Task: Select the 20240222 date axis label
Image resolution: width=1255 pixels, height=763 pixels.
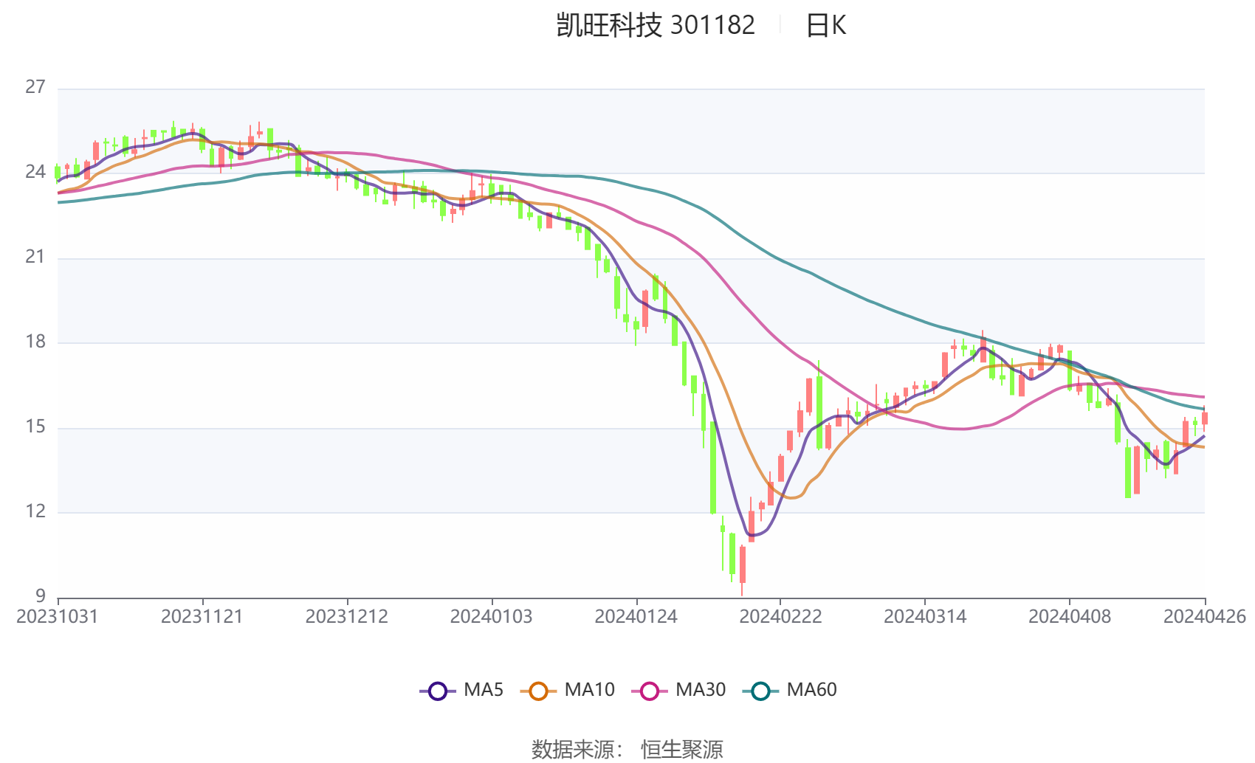Action: 780,617
